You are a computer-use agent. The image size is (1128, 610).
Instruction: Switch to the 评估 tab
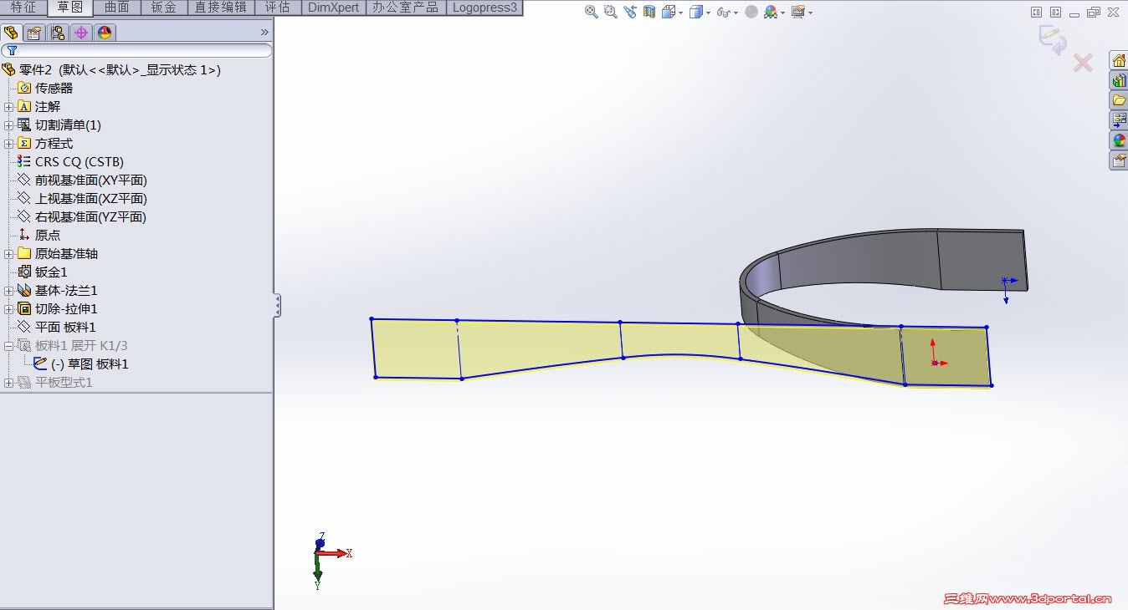tap(277, 8)
